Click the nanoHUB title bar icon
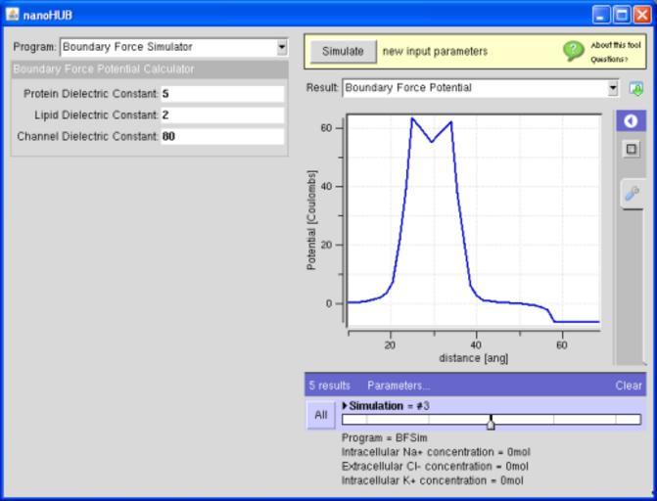The image size is (657, 501). 12,15
